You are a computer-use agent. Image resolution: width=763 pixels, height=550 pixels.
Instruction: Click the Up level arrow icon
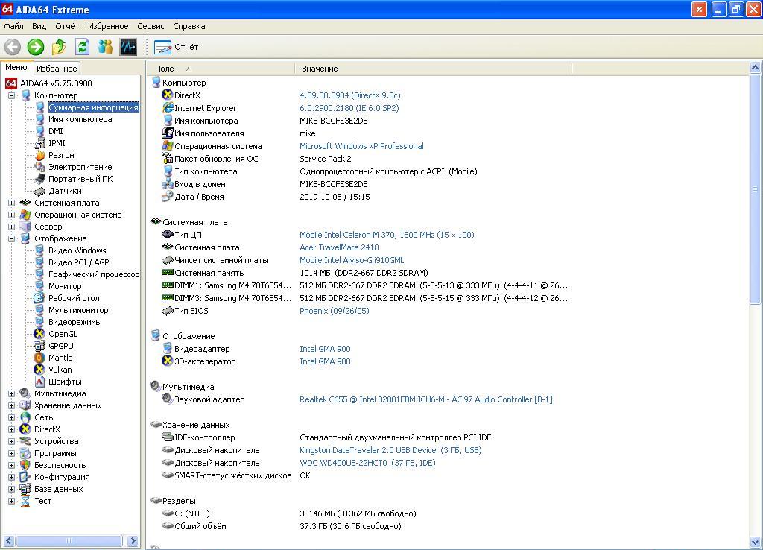(59, 47)
